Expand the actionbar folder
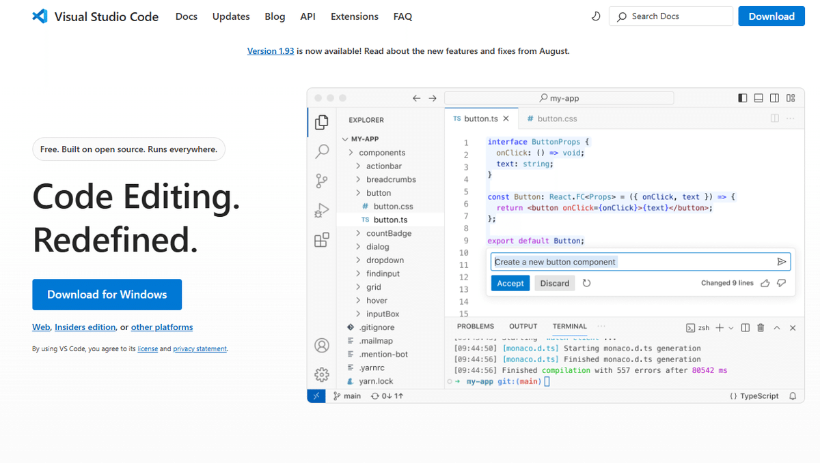820x463 pixels. point(390,166)
